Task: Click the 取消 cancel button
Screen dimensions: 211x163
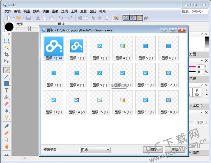Action: (175, 150)
